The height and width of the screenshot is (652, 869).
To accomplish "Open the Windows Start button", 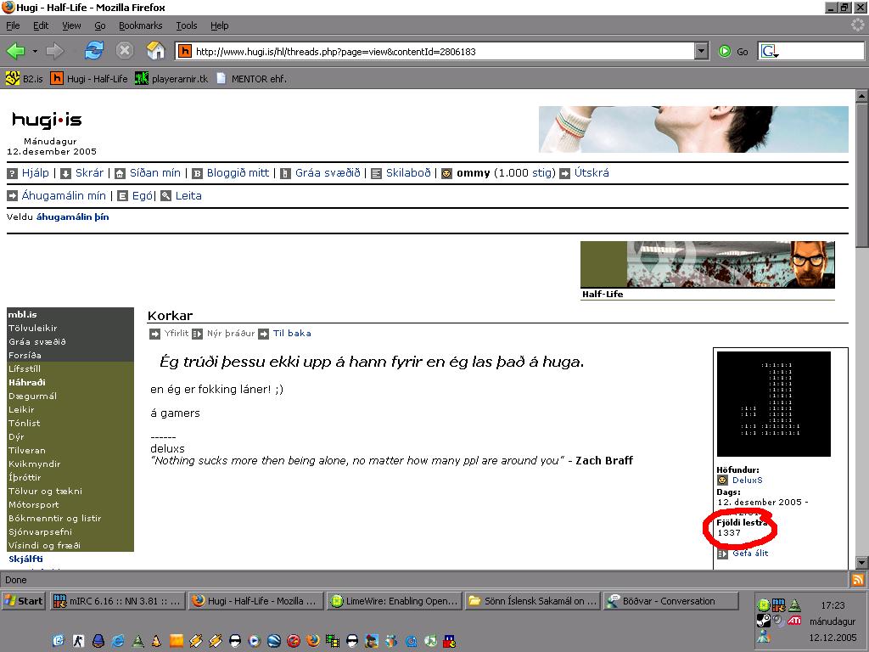I will click(x=23, y=601).
